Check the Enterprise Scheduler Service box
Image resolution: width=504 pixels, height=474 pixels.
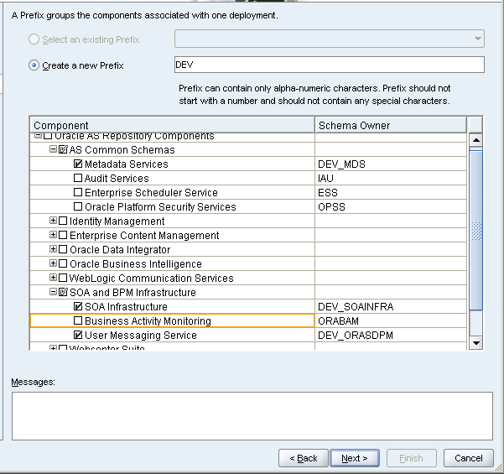78,193
